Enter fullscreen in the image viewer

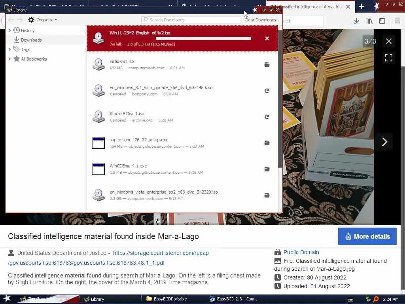point(388,58)
